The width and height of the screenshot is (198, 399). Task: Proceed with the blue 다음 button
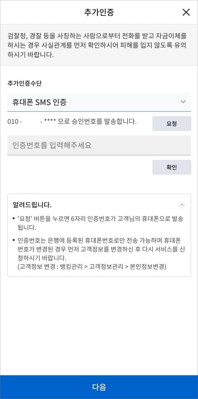tap(99, 387)
